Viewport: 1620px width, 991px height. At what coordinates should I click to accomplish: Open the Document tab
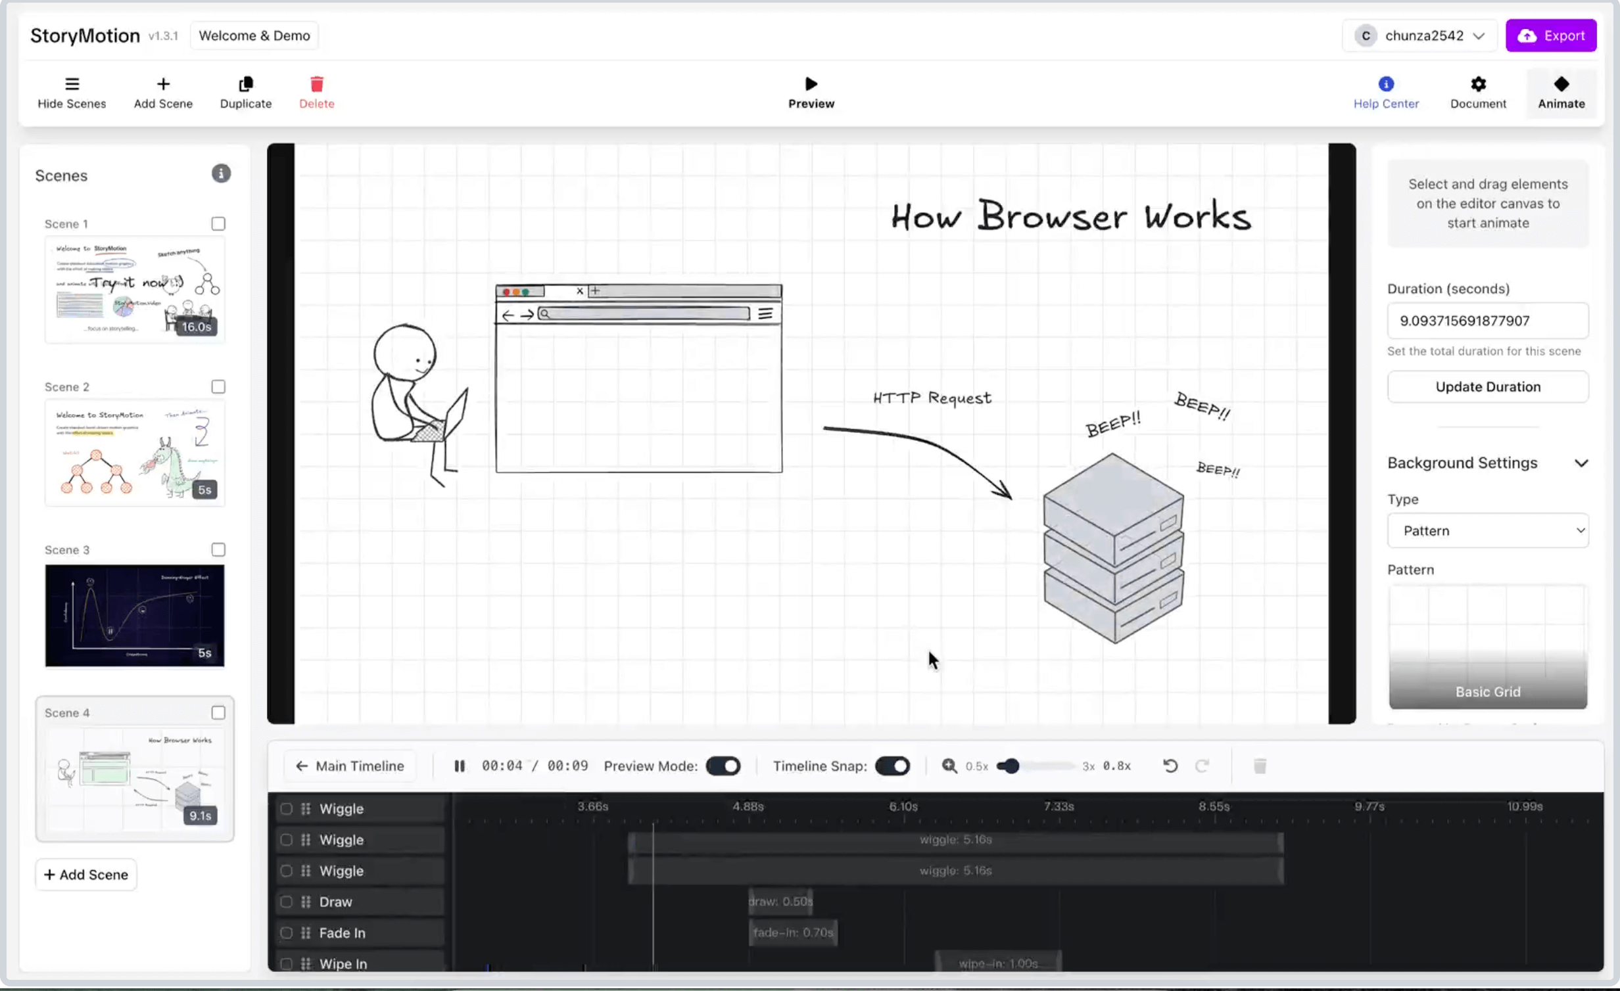[1477, 93]
